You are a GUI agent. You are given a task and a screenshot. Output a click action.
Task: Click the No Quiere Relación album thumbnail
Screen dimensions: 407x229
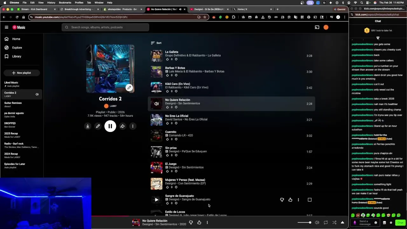tap(156, 104)
